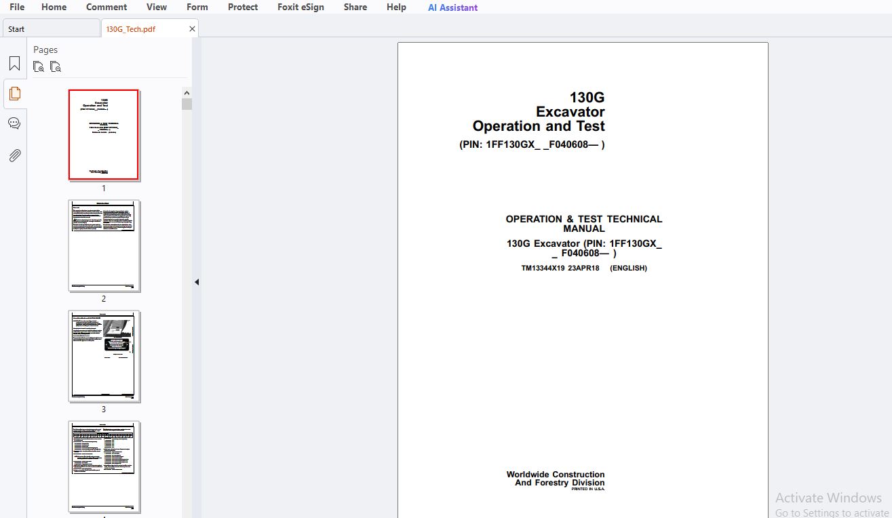Image resolution: width=892 pixels, height=518 pixels.
Task: Click "OPERATION & TEST TECHNICAL MANUAL" heading
Action: click(x=584, y=224)
